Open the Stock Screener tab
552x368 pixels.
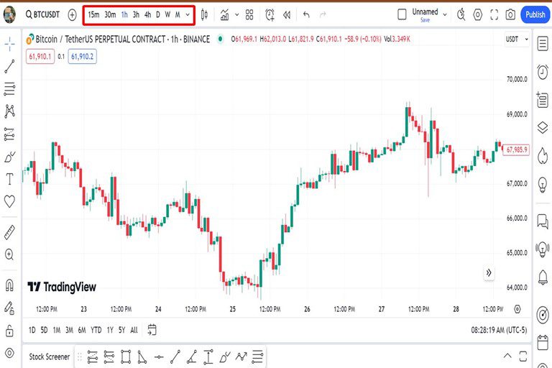[50, 356]
